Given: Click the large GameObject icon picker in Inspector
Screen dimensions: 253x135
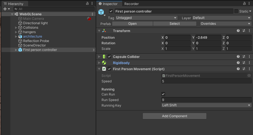Looking at the screenshot, I should coord(101,12).
